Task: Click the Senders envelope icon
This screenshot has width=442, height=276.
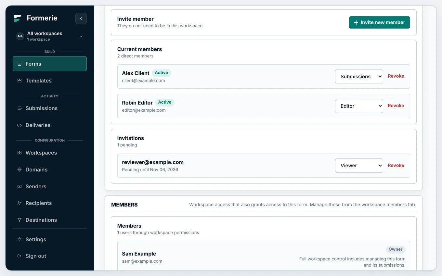Action: pyautogui.click(x=19, y=186)
